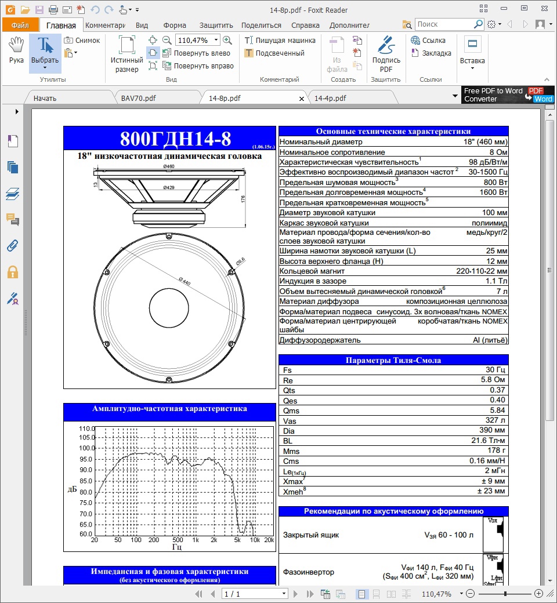Click the Fit Visible icon
Screen dimensions: 557x603
(x=153, y=66)
